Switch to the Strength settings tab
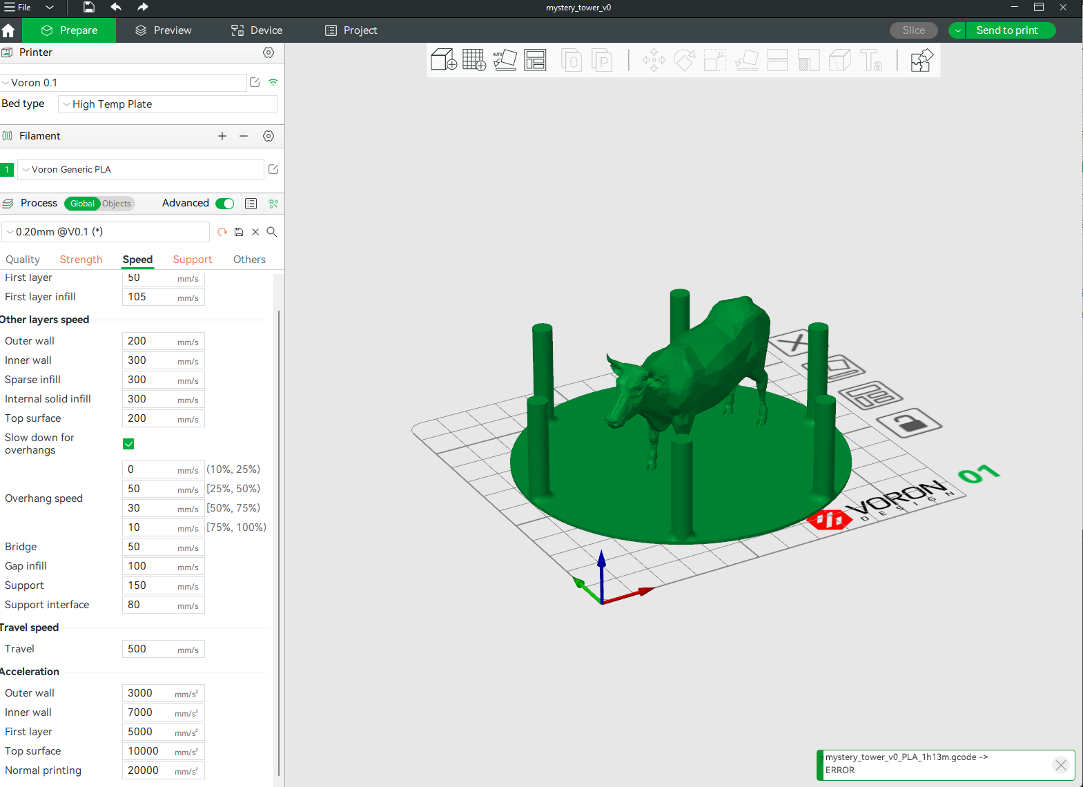 point(81,260)
